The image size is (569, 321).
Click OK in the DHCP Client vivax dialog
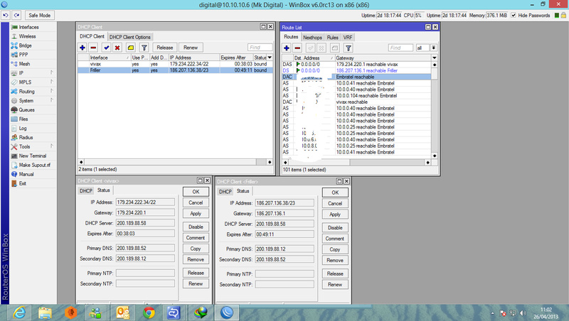click(196, 192)
